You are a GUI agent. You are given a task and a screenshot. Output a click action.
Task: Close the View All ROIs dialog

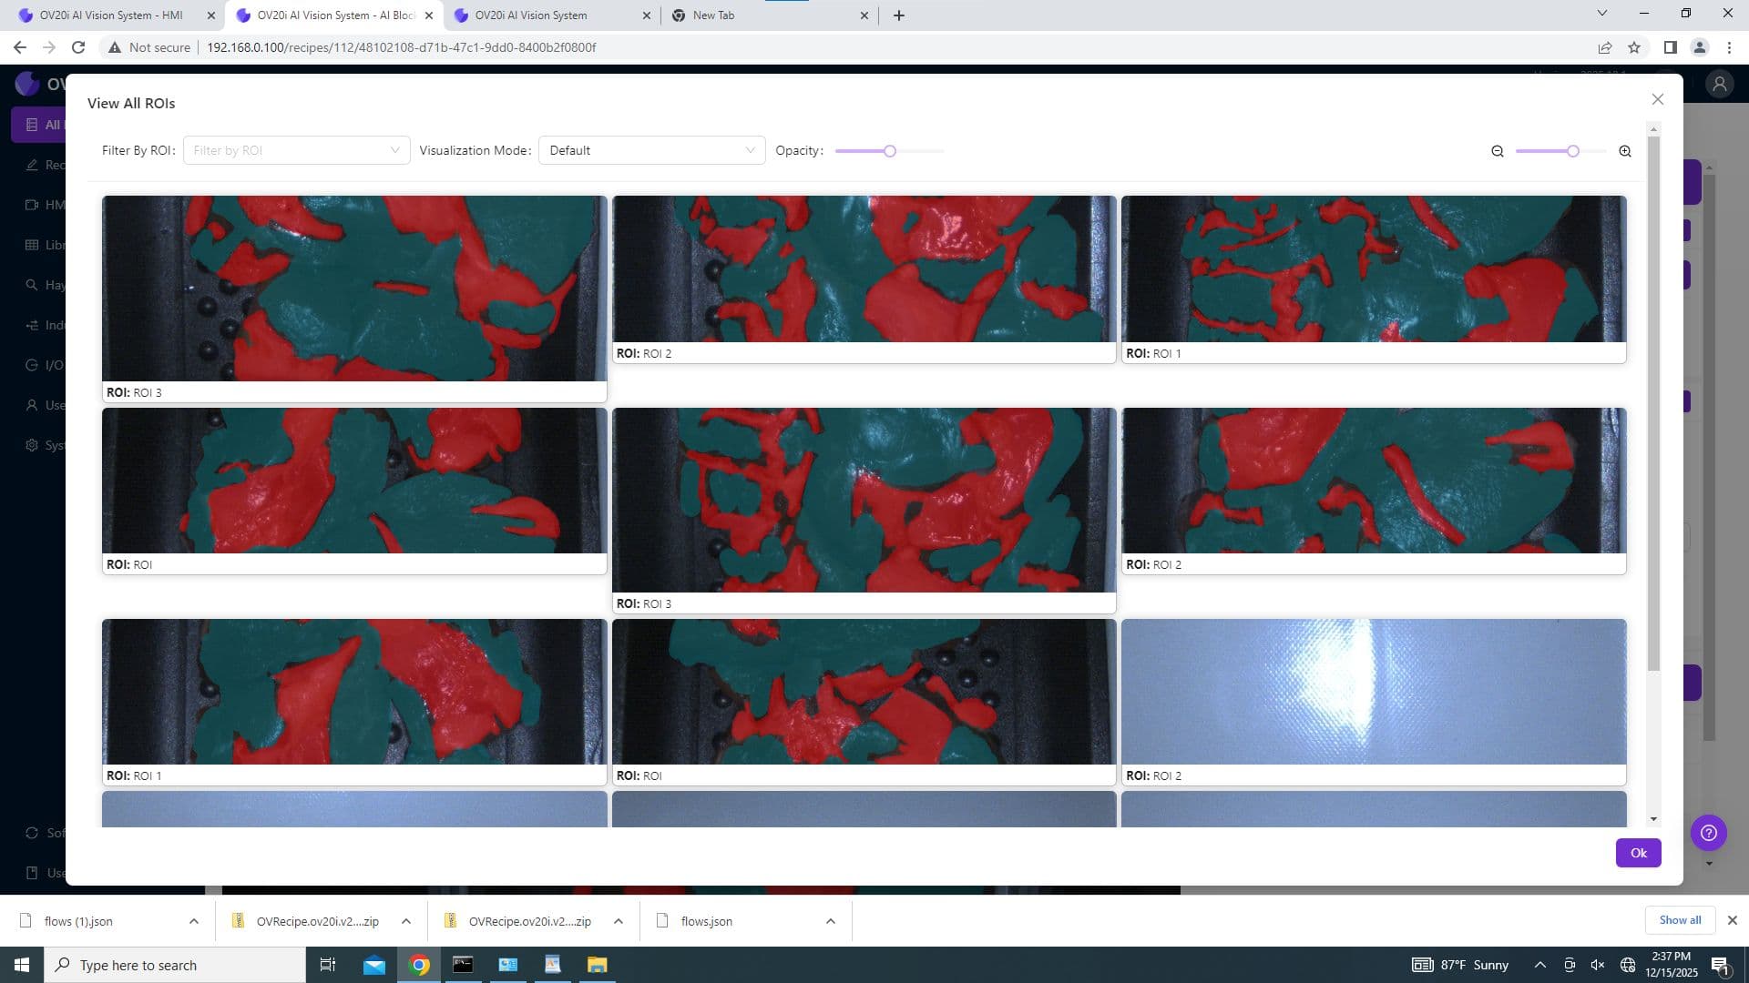tap(1658, 99)
